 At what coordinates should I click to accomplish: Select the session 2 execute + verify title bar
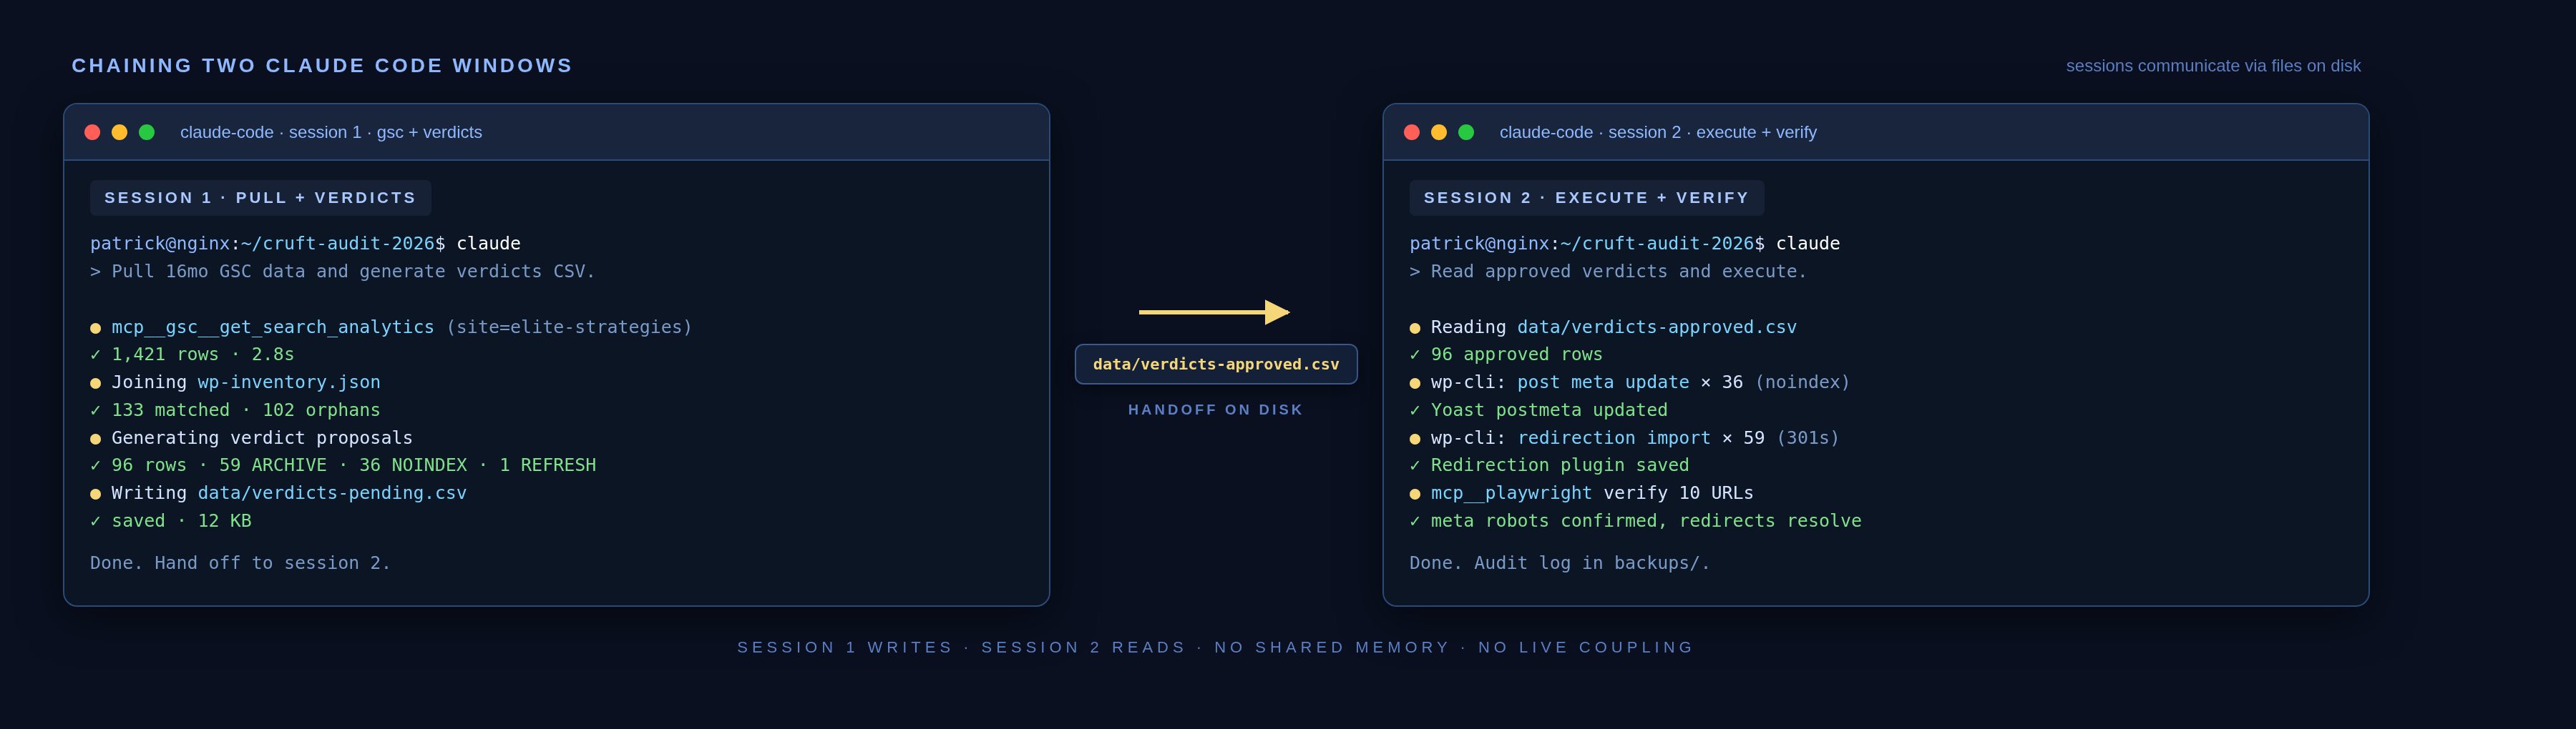tap(1657, 132)
